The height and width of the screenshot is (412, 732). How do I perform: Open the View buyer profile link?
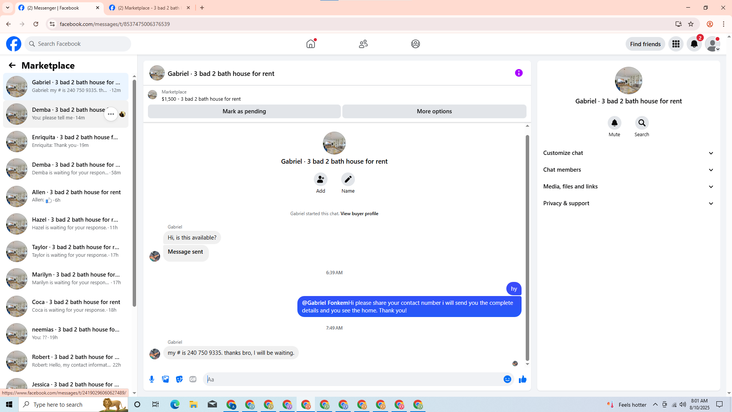pyautogui.click(x=359, y=214)
